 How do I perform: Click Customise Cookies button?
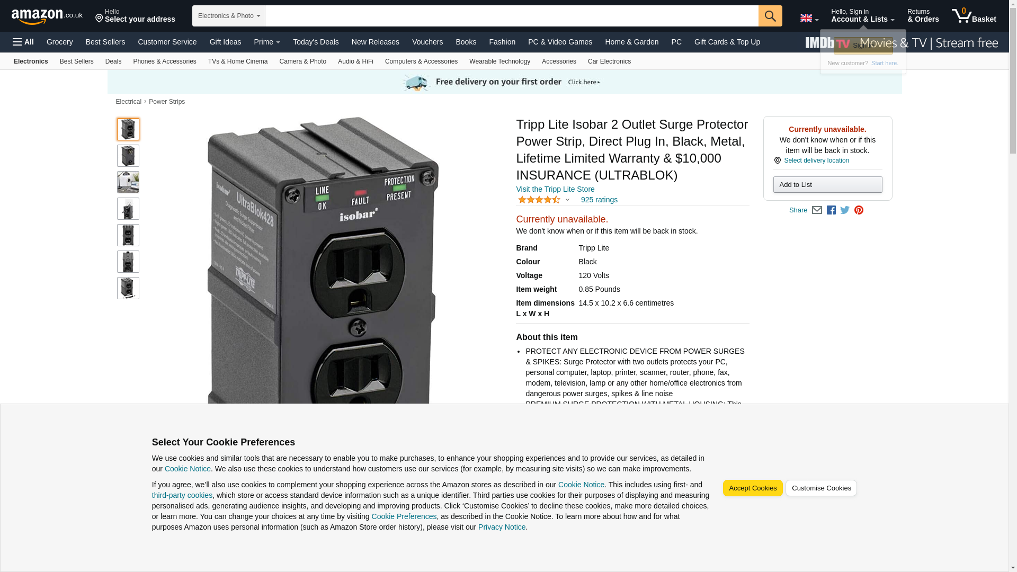[x=821, y=488]
